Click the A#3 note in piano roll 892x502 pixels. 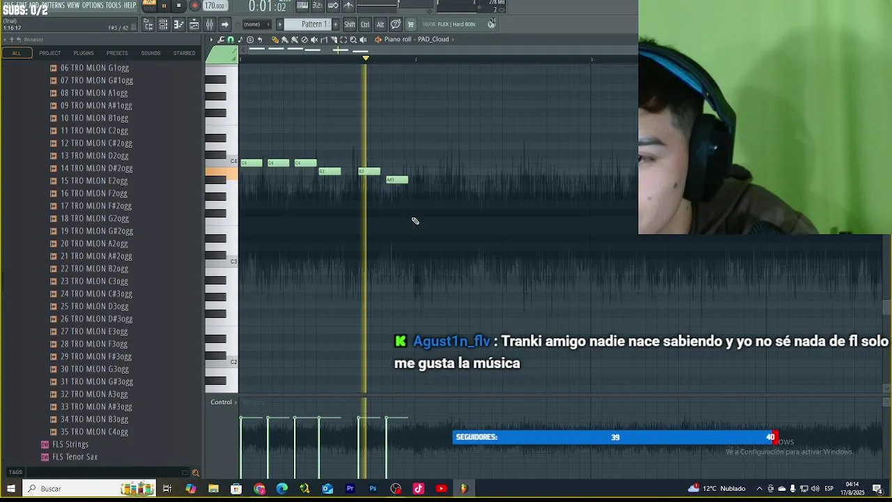(x=397, y=180)
